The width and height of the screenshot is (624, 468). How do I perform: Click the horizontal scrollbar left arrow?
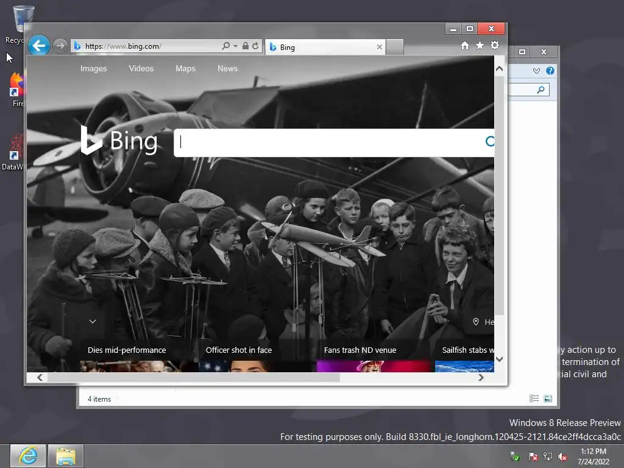pos(40,377)
